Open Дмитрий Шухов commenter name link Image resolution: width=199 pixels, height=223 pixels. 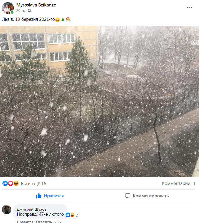point(32,209)
